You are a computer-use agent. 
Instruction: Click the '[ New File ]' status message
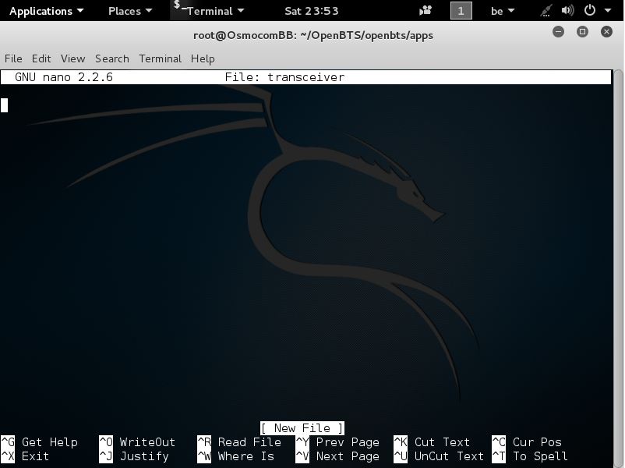pos(302,428)
